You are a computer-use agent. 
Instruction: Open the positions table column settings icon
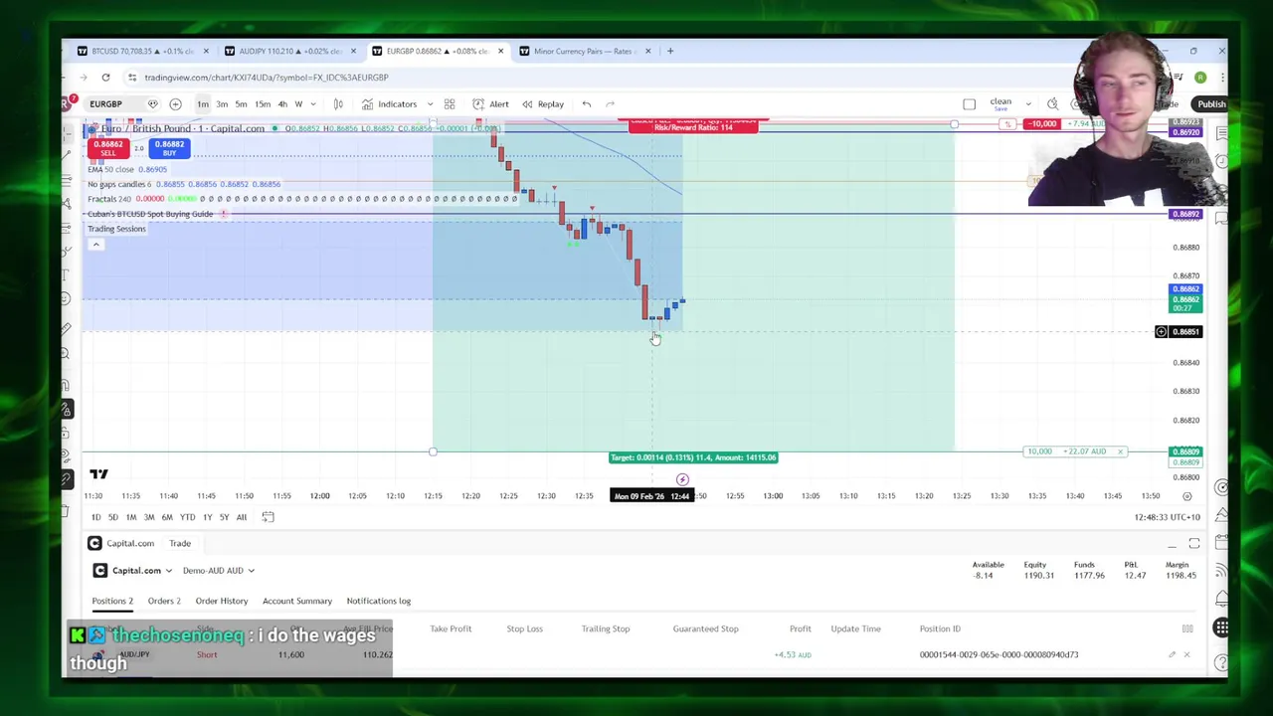tap(1187, 628)
